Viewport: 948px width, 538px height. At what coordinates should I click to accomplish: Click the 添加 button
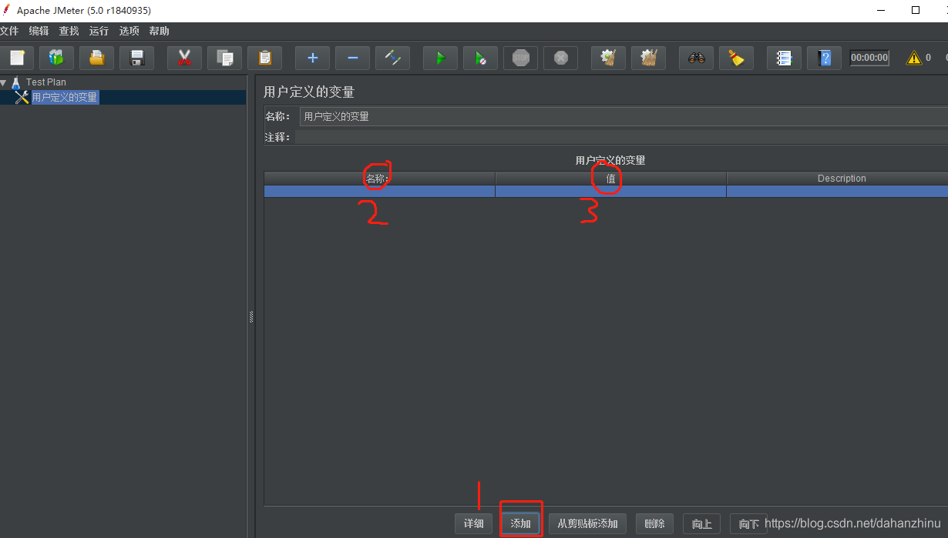[x=520, y=523]
